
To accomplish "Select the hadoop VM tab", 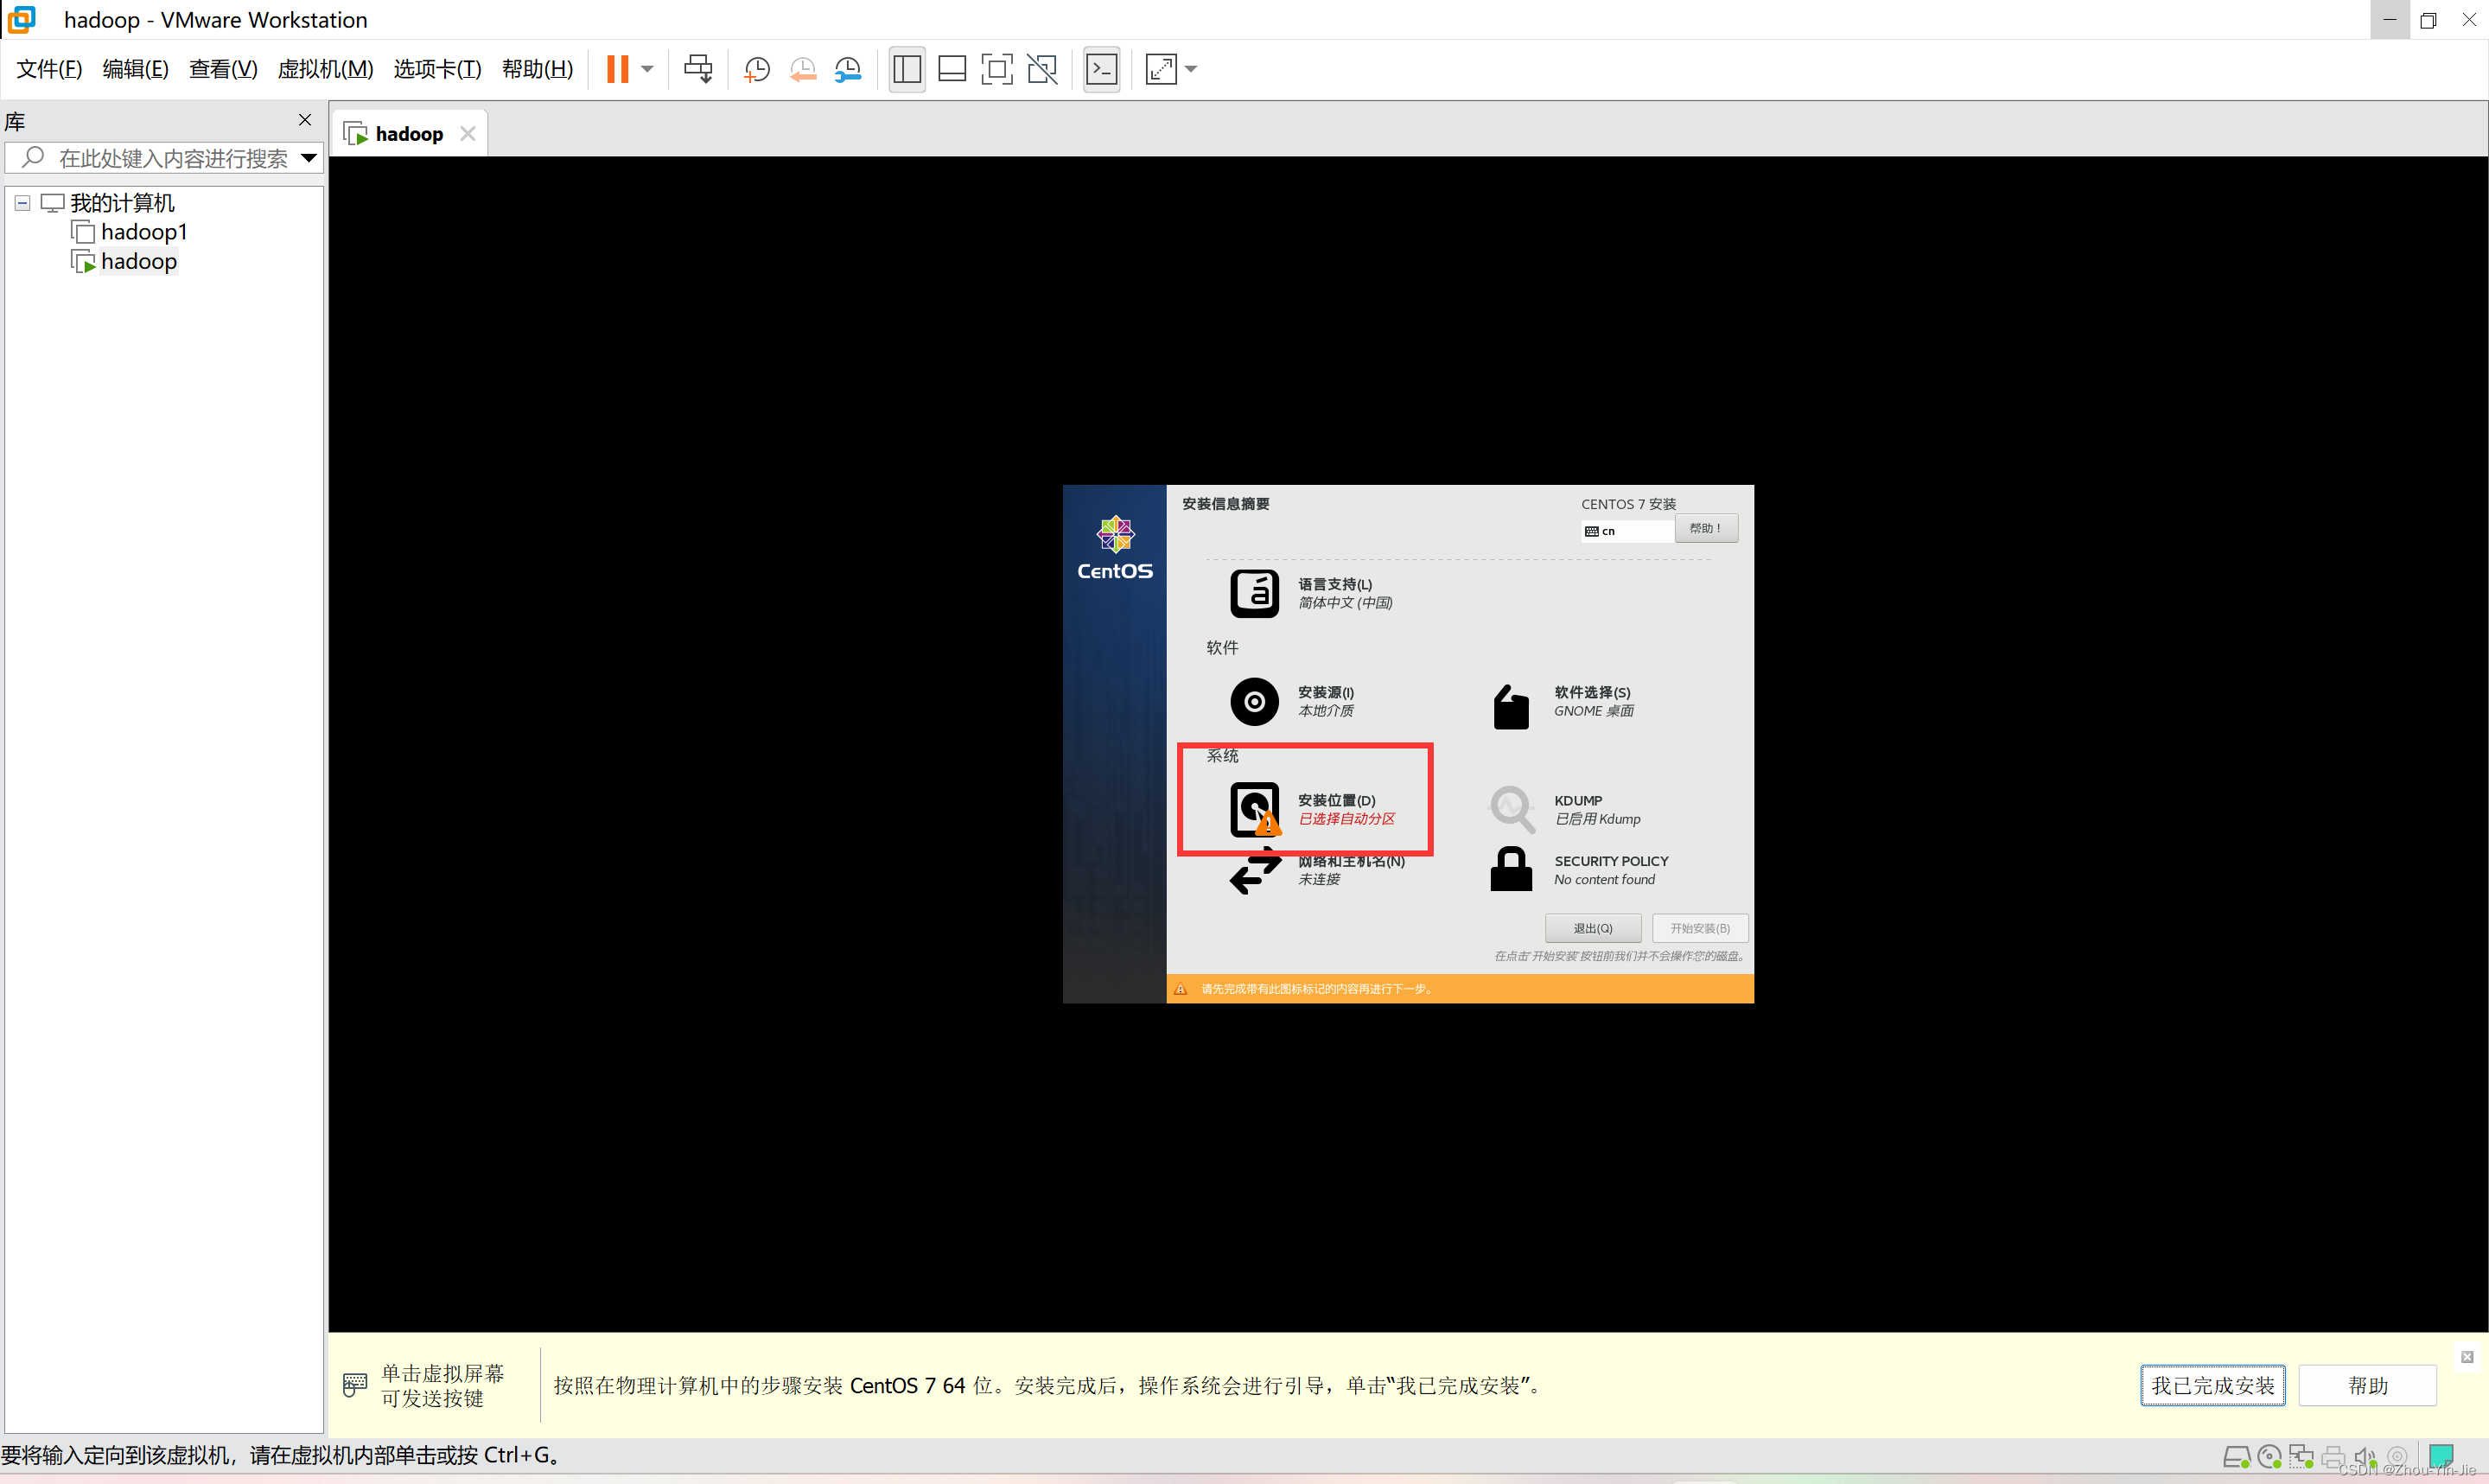I will (408, 134).
